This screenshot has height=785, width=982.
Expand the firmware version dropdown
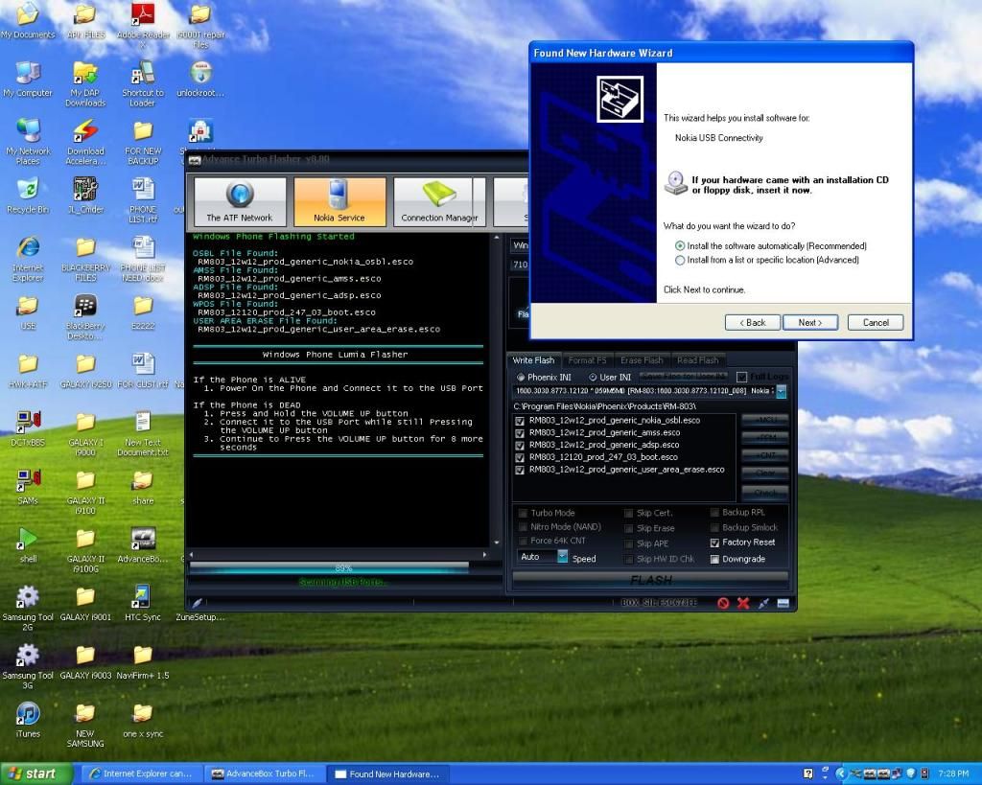coord(781,391)
